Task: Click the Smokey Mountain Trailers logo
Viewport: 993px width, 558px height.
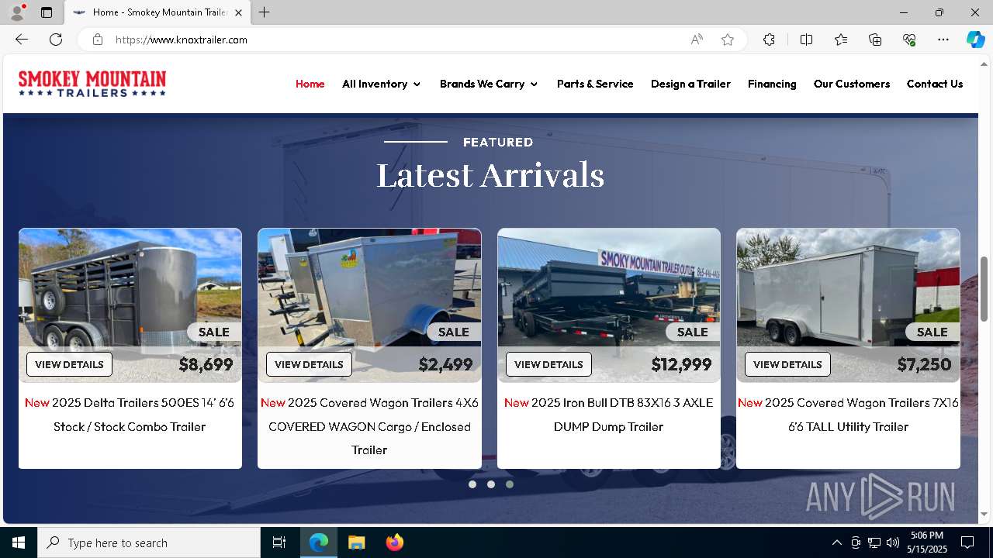Action: pos(92,84)
